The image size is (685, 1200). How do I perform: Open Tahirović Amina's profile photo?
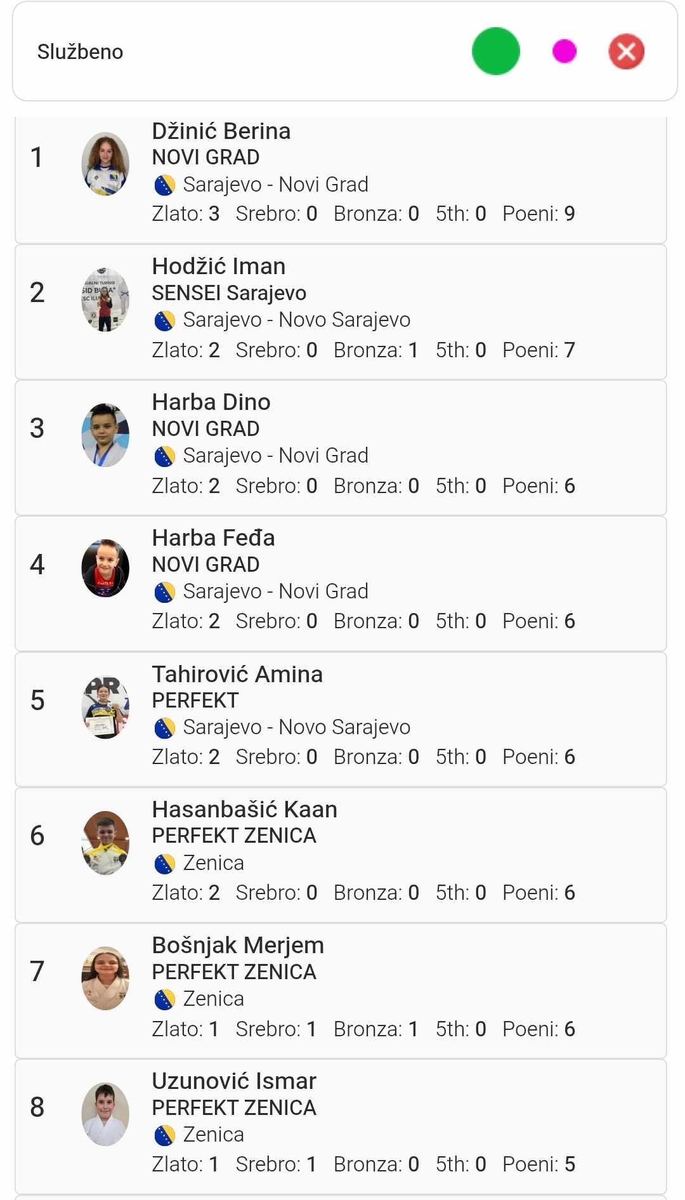coord(105,707)
